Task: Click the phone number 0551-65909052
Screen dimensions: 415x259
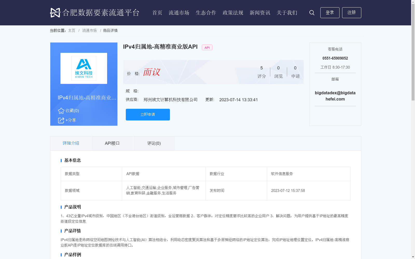Action: click(335, 58)
